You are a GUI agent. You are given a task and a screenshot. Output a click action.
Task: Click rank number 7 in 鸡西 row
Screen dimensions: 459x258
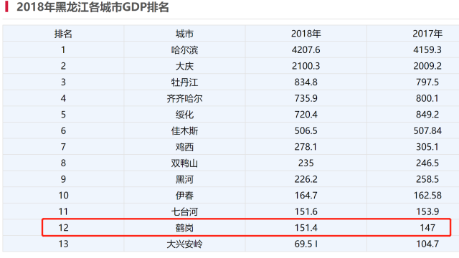point(63,147)
